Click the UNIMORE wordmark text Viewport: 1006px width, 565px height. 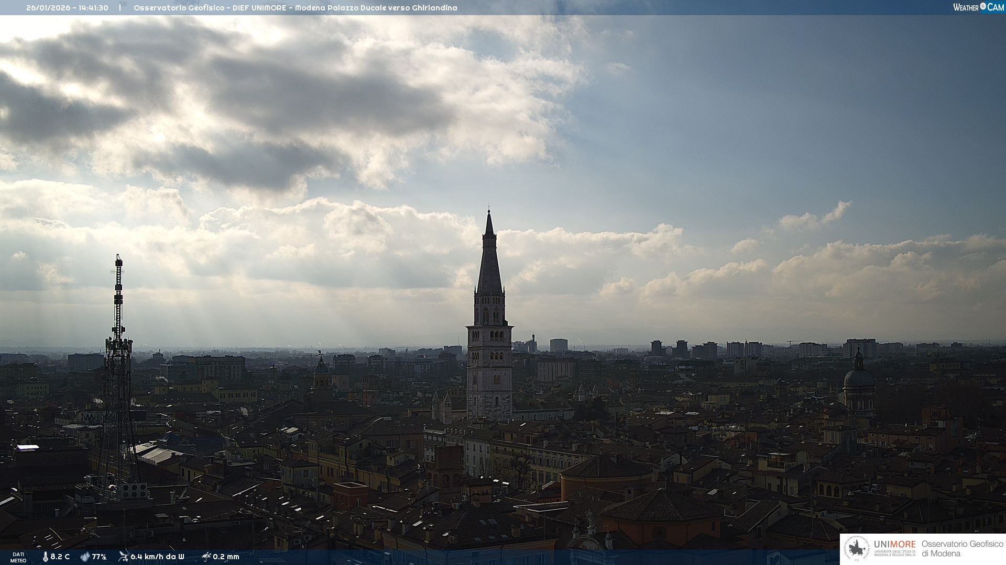(894, 545)
